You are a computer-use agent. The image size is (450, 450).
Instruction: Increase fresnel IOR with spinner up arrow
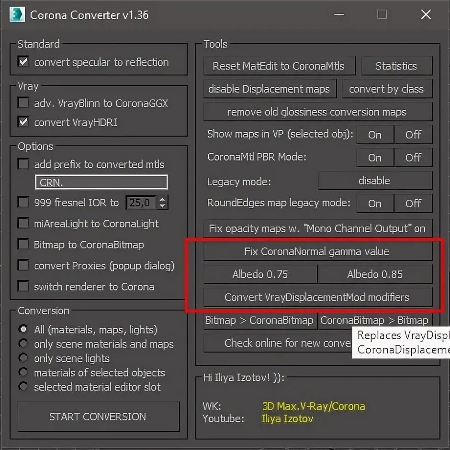click(162, 200)
